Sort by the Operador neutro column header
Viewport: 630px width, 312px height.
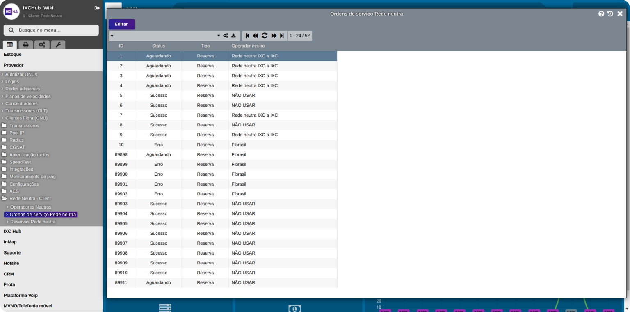pyautogui.click(x=248, y=46)
